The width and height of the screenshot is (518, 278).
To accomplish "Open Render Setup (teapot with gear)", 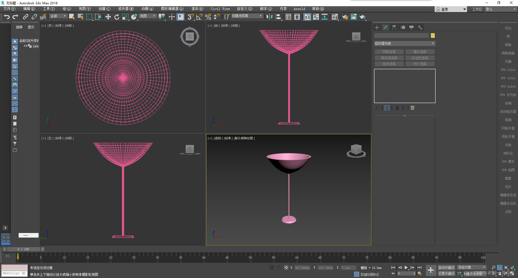I will point(345,17).
